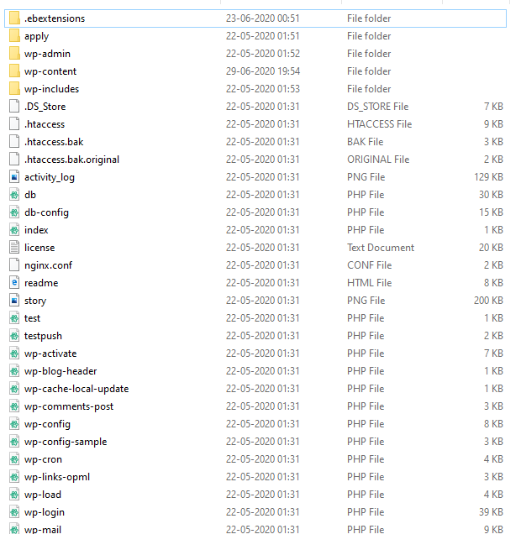Select the readme file name

tap(41, 283)
